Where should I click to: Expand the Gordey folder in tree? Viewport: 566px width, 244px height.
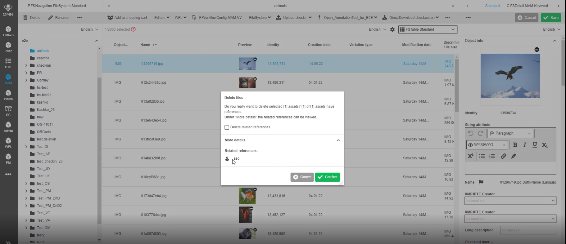[26, 80]
